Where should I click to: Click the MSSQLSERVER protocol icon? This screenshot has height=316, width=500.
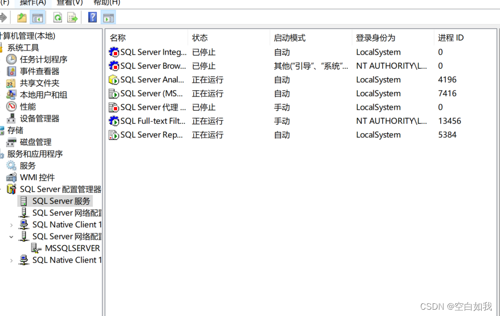click(36, 248)
